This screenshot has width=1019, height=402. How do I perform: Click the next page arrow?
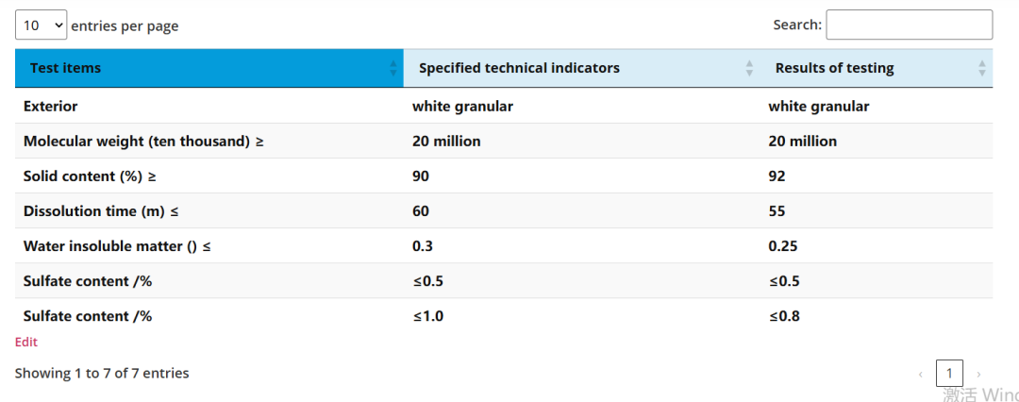point(978,374)
